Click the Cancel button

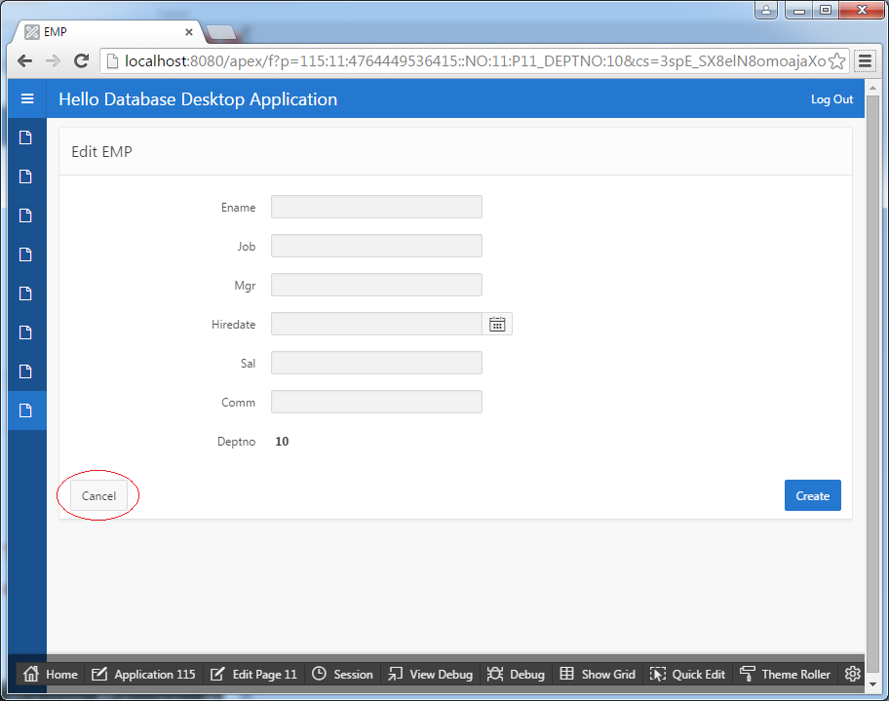[x=98, y=495]
